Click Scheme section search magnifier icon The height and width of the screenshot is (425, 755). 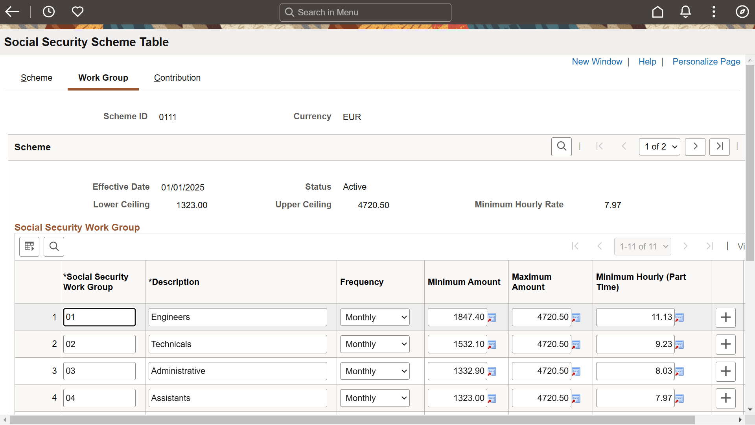(x=561, y=146)
